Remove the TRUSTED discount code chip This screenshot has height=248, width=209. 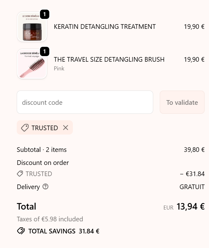point(65,128)
